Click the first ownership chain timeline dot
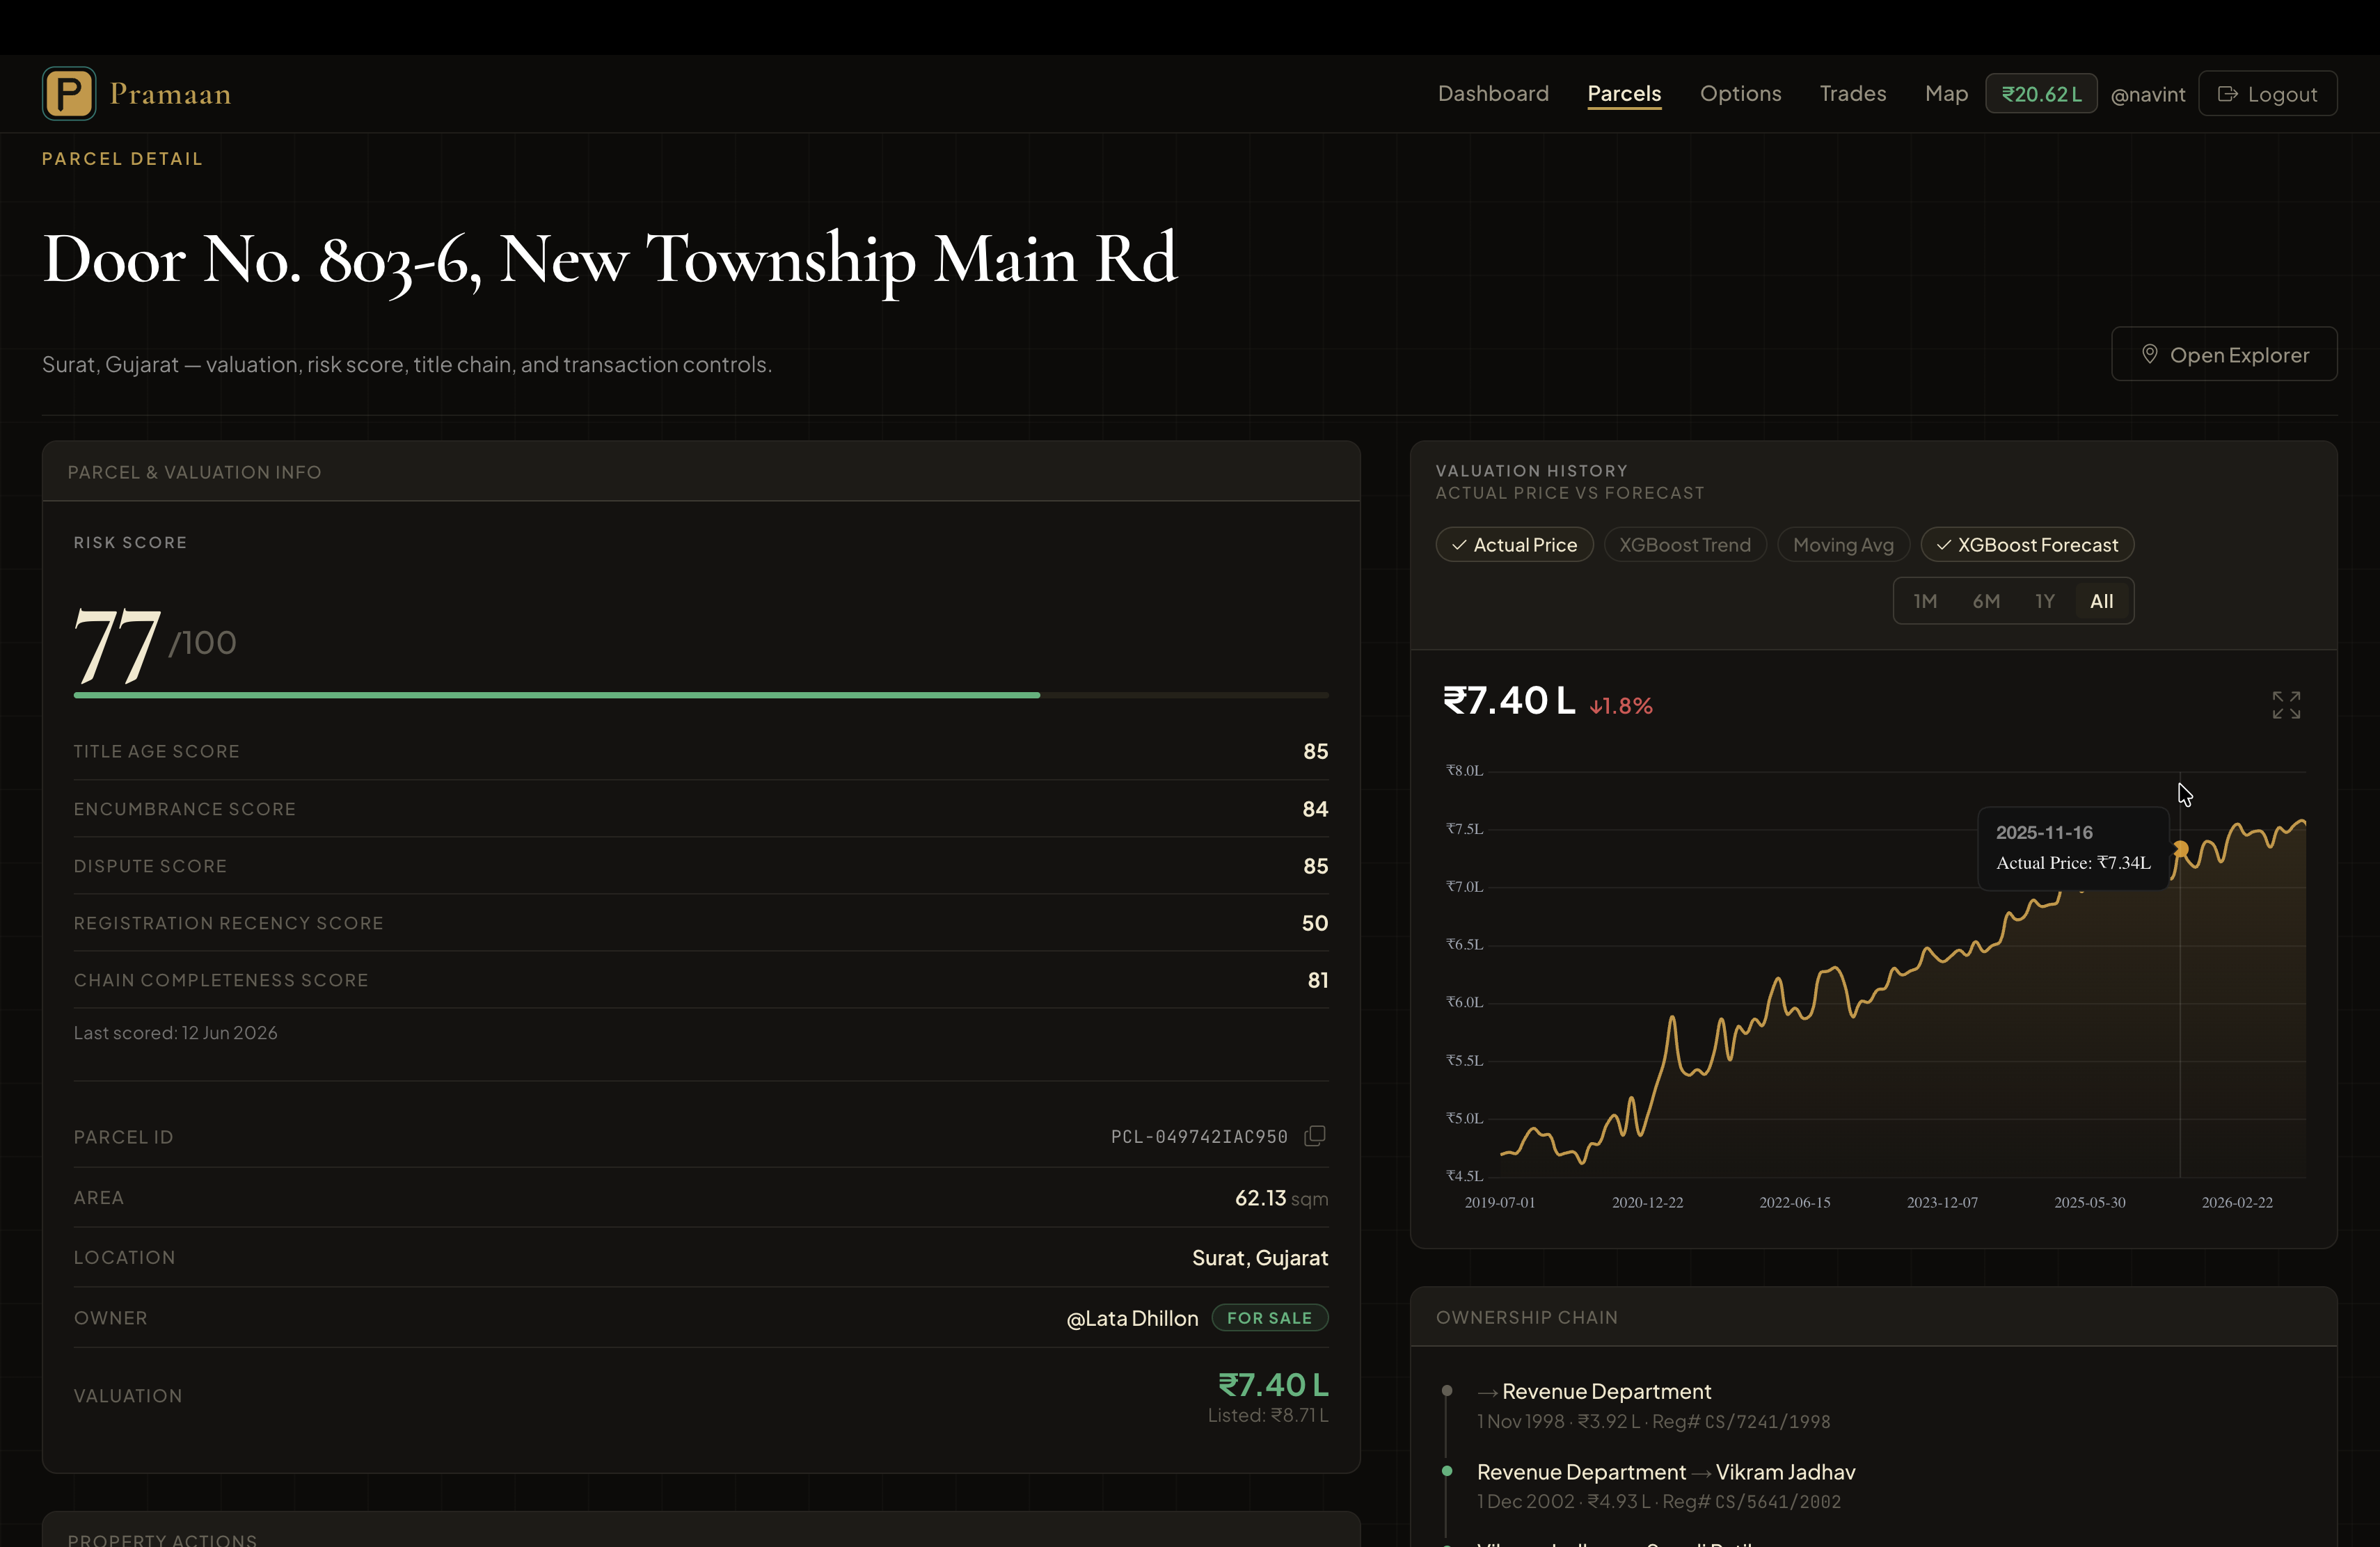The height and width of the screenshot is (1547, 2380). click(x=1447, y=1391)
